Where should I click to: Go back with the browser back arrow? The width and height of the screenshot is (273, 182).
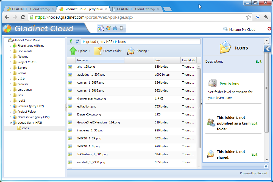[x=7, y=17]
